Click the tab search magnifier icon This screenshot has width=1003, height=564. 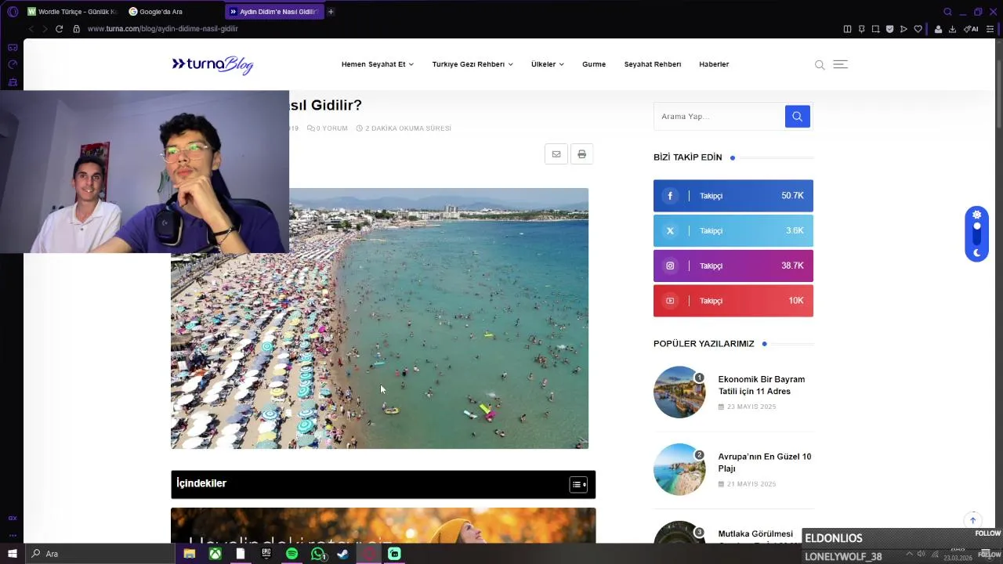pos(947,12)
